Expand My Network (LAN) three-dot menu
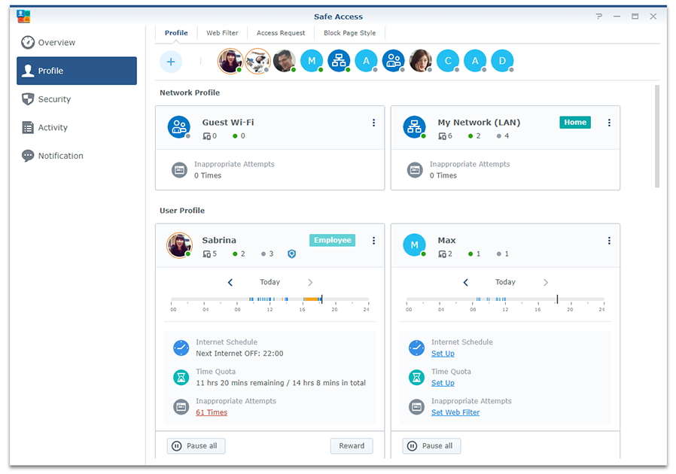 tap(609, 123)
